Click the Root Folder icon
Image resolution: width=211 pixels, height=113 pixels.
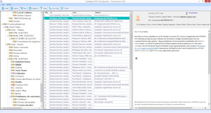pyautogui.click(x=8, y=27)
